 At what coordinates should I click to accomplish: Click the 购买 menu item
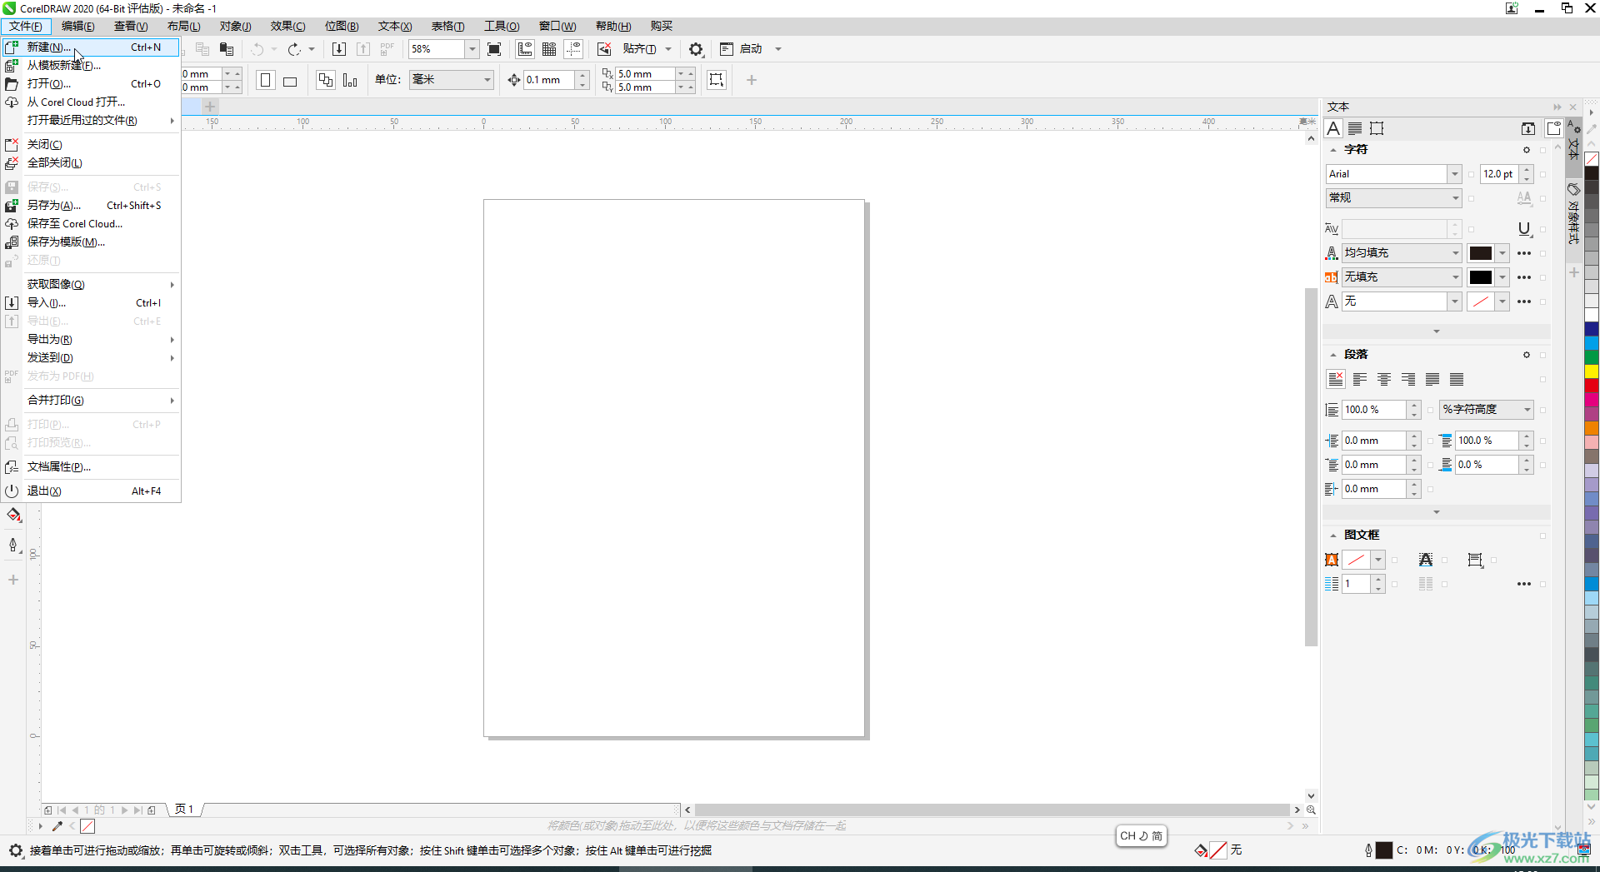click(x=662, y=26)
